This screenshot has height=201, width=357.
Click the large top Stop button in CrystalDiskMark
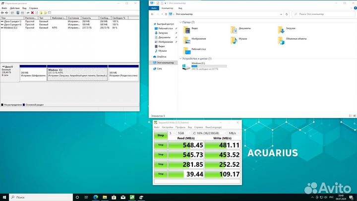[161, 135]
